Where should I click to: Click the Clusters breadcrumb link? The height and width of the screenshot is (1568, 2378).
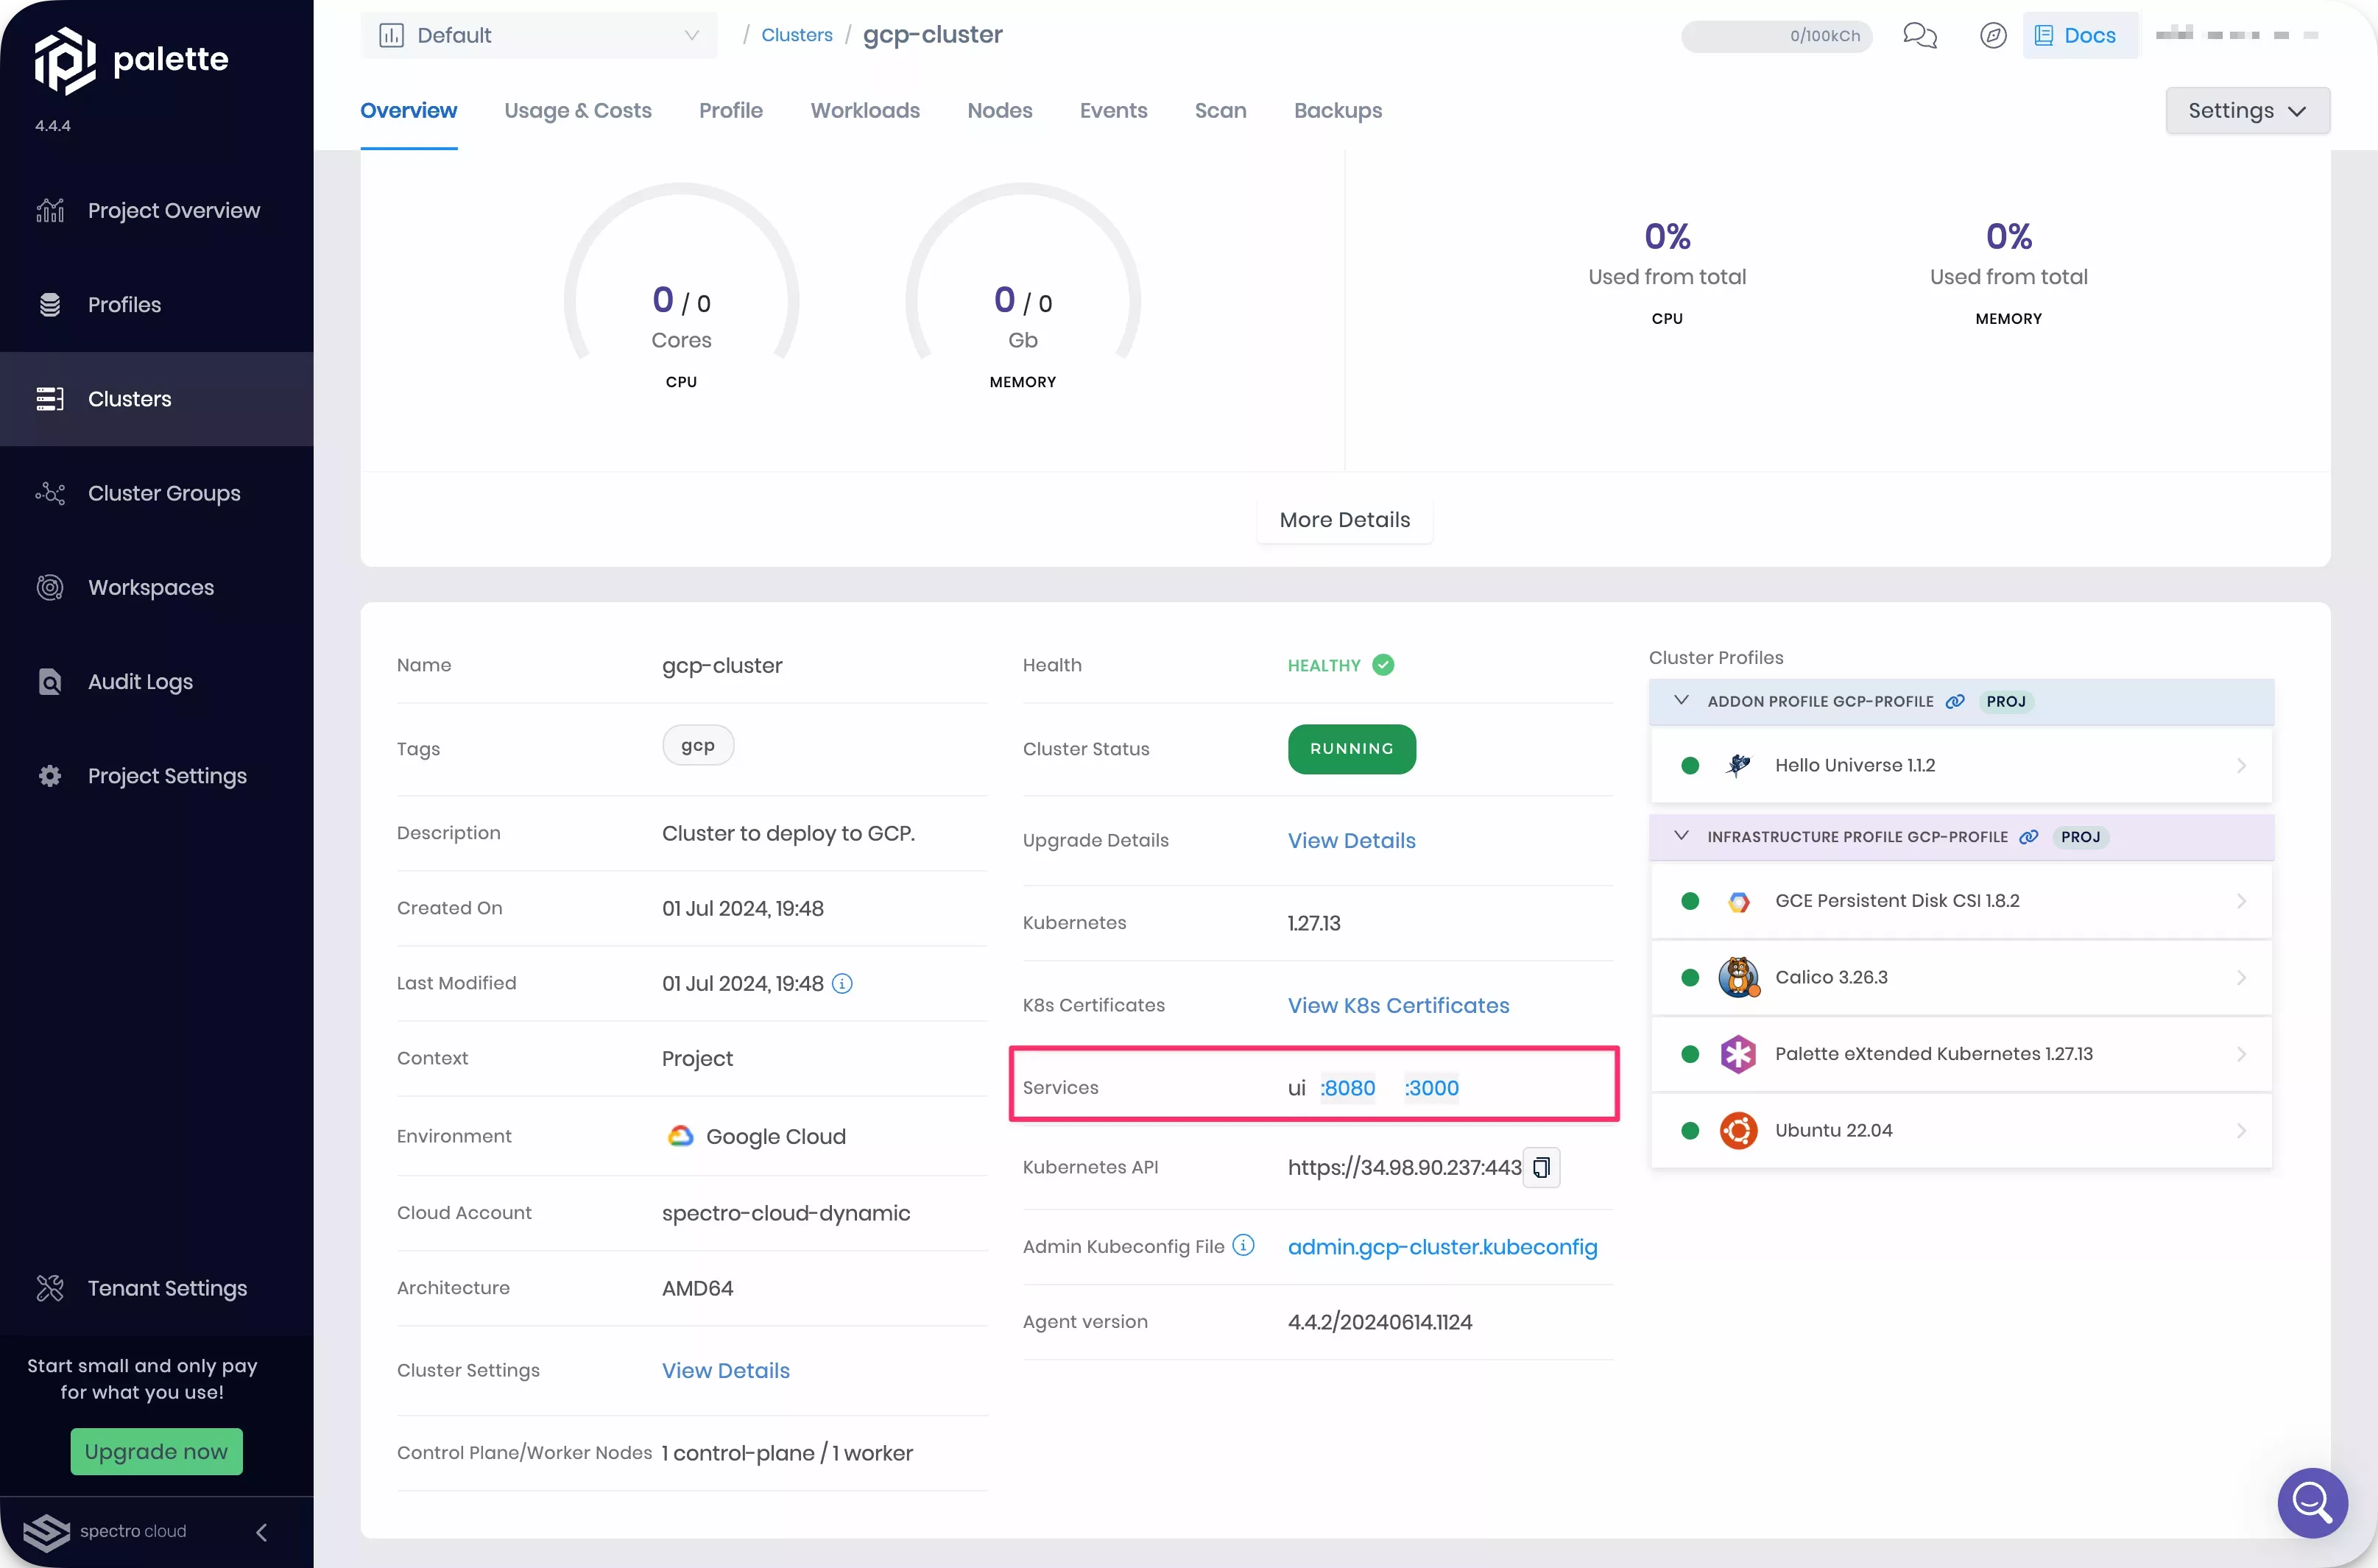pyautogui.click(x=797, y=35)
